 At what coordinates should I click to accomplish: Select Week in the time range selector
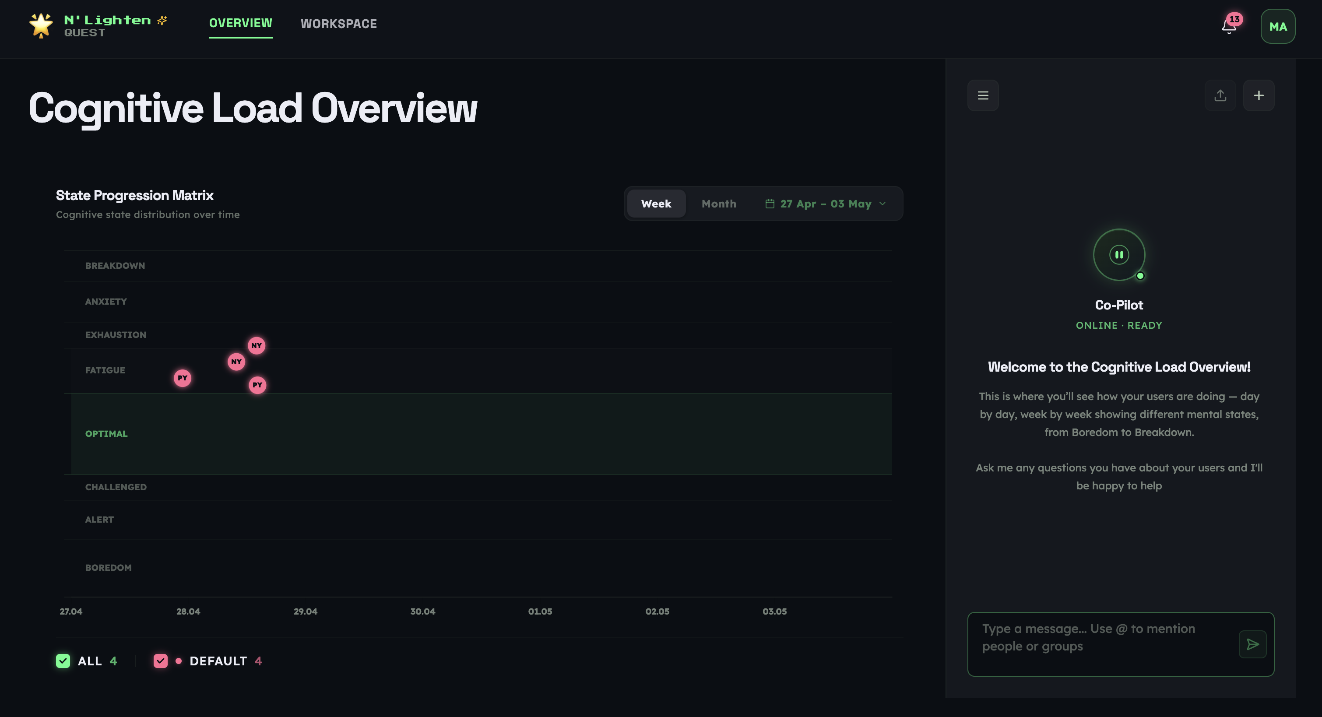(656, 203)
